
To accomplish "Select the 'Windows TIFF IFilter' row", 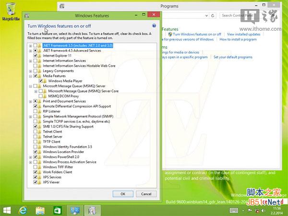I will pyautogui.click(x=58, y=167).
